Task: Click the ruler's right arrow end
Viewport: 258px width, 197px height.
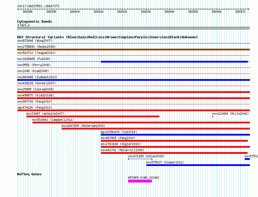Action: [x=249, y=9]
